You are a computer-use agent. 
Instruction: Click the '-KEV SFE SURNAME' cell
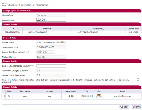point(47,32)
